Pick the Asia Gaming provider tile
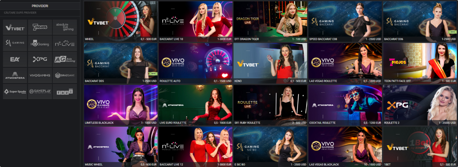Screen dimensions: 458x167 [x=65, y=59]
